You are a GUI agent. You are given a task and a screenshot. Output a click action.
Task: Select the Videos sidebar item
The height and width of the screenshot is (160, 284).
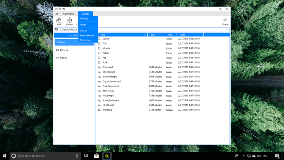(x=63, y=58)
